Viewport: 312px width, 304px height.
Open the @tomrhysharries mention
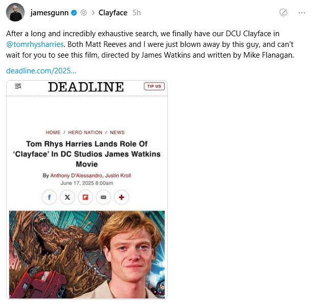[x=35, y=44]
